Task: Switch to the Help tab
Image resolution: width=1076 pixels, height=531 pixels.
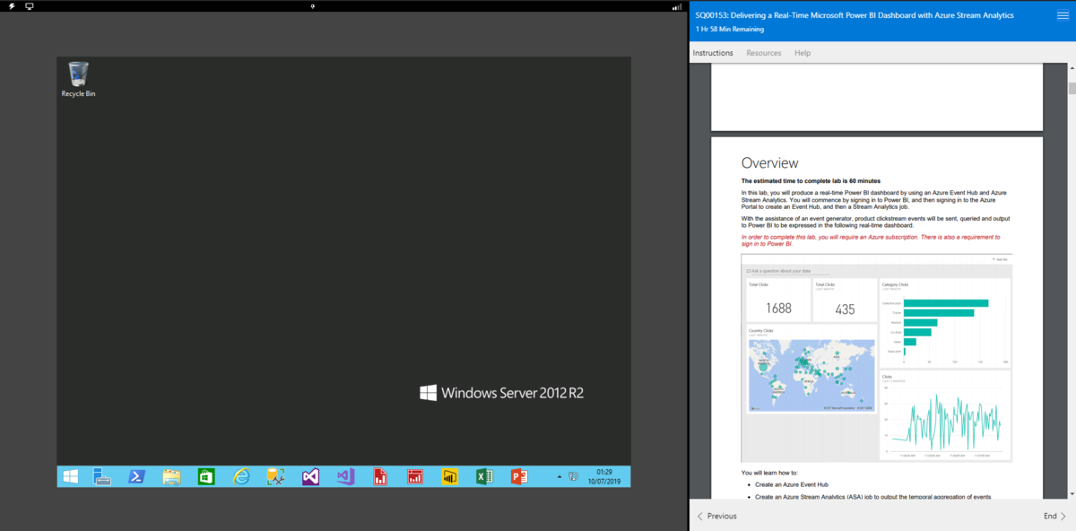Action: (x=803, y=53)
